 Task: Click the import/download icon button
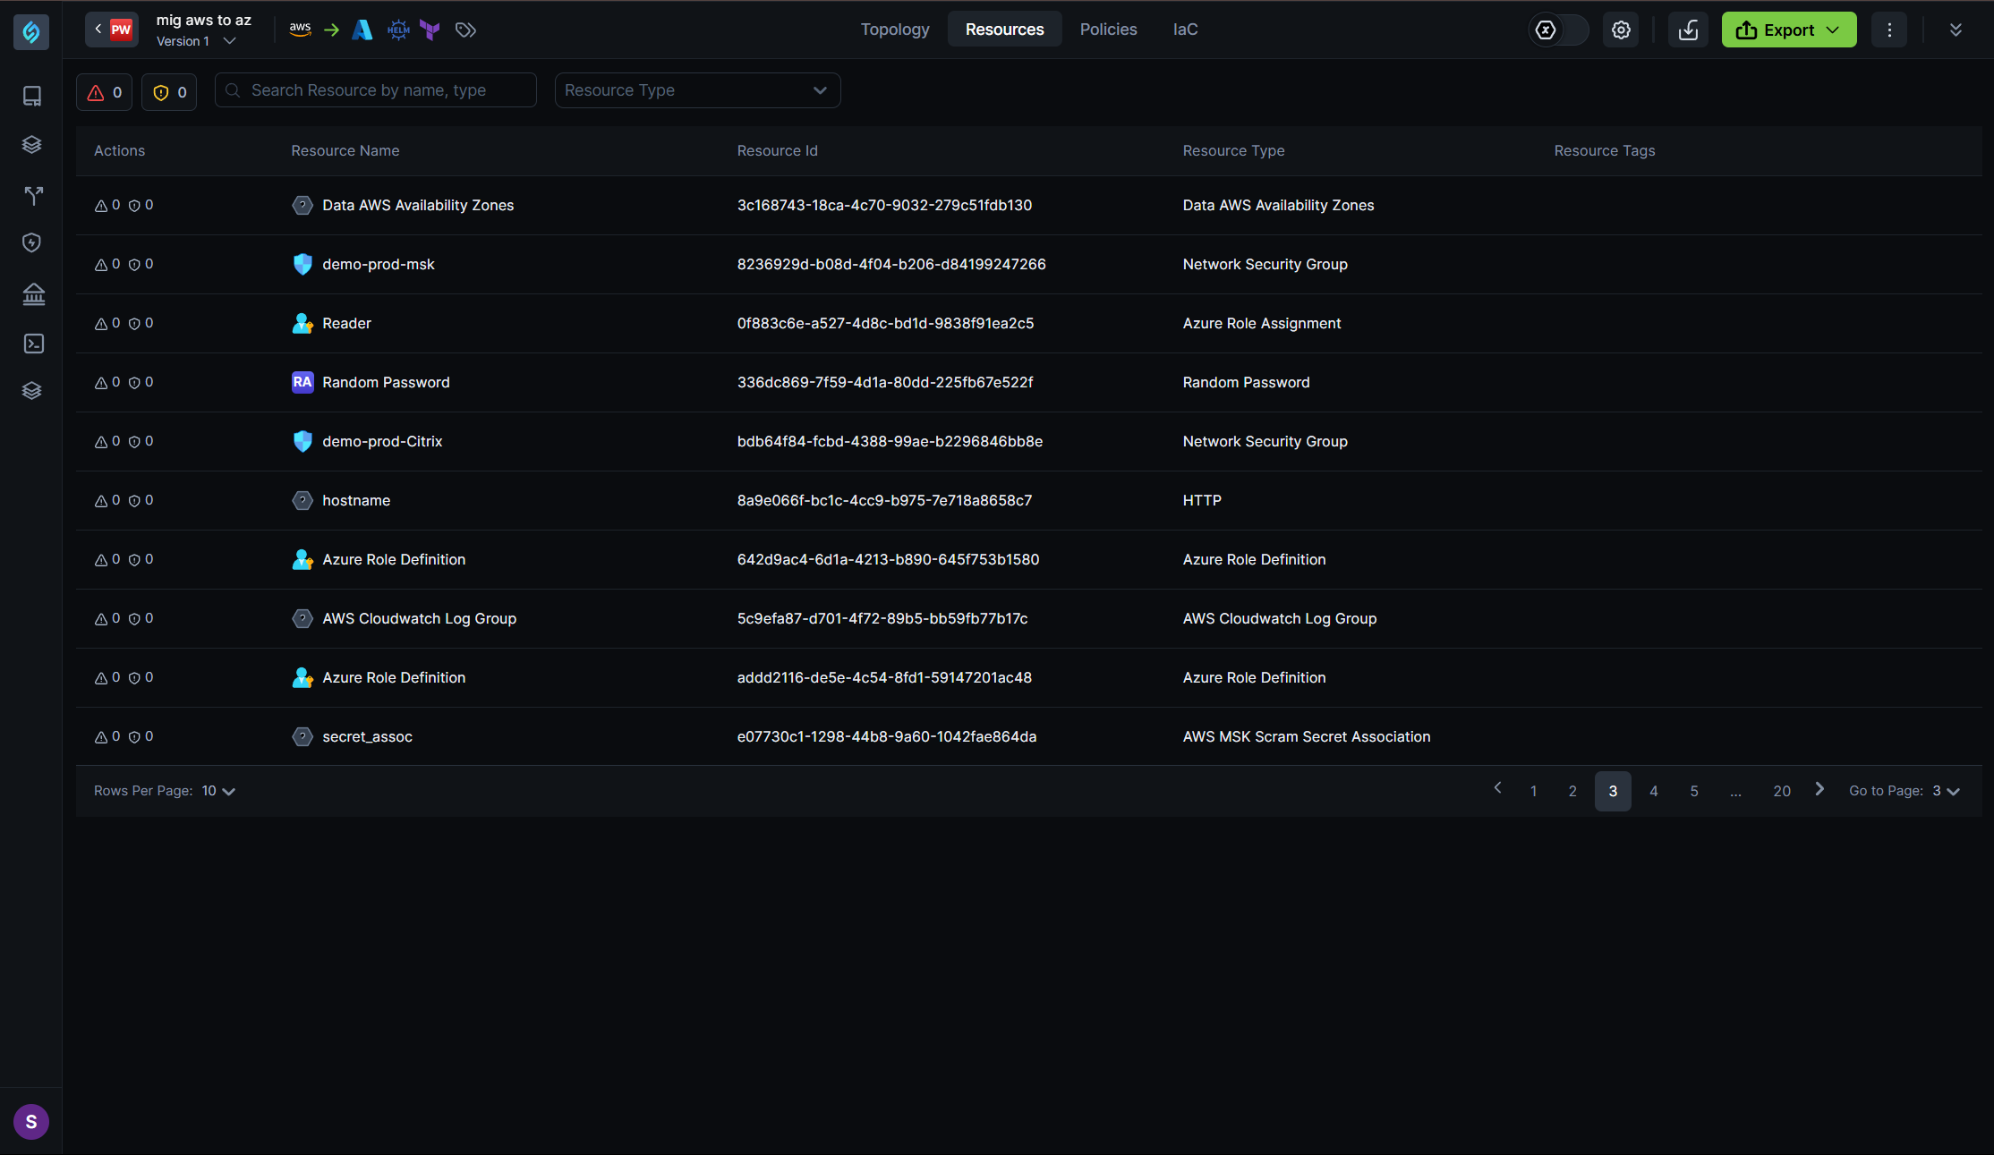pos(1689,30)
